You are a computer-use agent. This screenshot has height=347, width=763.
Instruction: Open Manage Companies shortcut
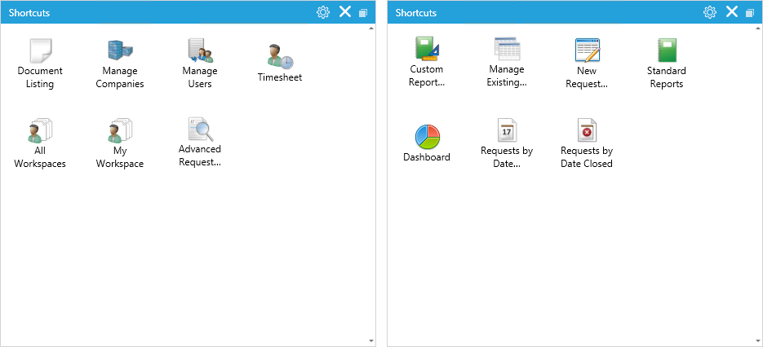(x=120, y=64)
